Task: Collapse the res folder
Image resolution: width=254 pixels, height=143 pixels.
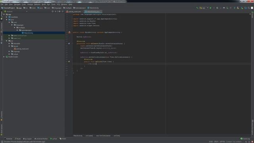Action: click(7, 41)
